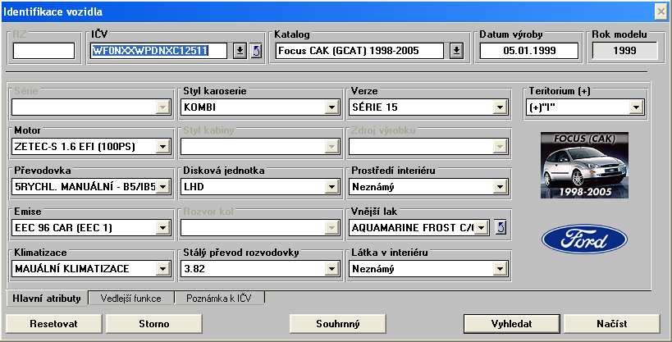Click the Focus (CAK) car thumbnail
The width and height of the screenshot is (672, 342).
(584, 165)
